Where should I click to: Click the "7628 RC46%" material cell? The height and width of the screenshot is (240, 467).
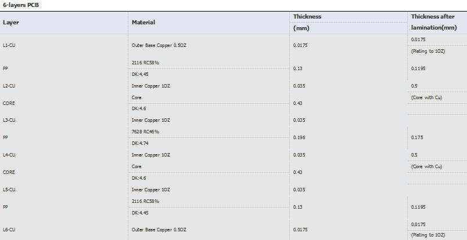tap(145, 132)
